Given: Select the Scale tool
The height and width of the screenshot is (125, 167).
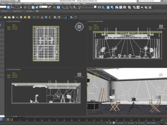Looking at the screenshot, I should click(33, 7).
